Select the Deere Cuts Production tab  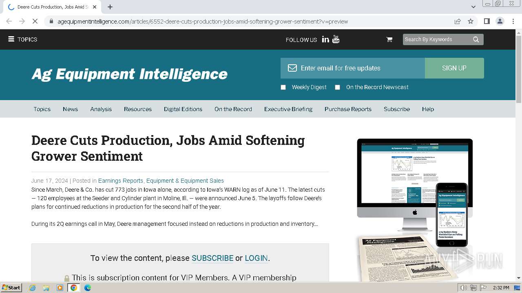click(52, 7)
